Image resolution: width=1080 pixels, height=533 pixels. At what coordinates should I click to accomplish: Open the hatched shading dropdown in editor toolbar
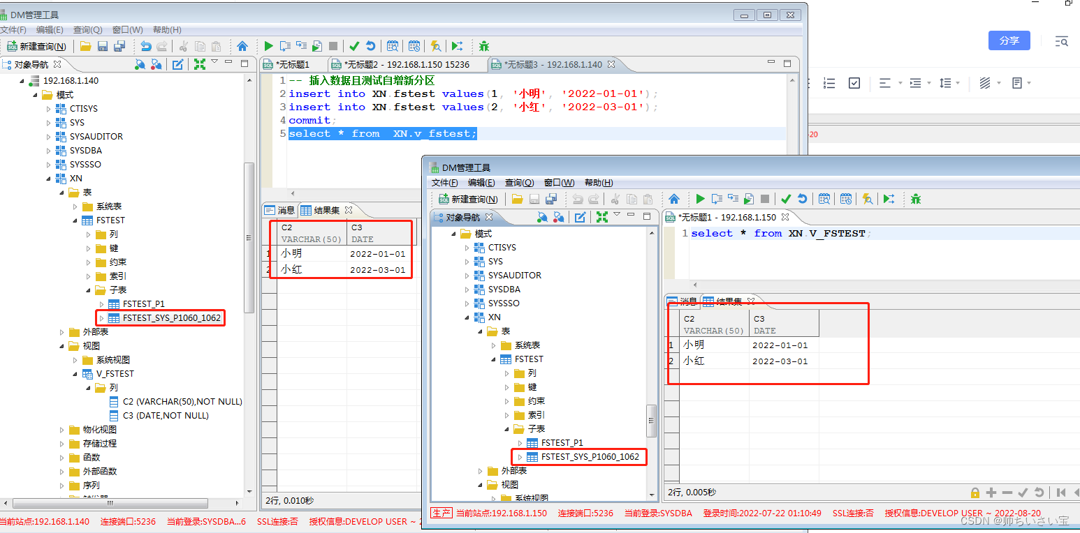(990, 83)
